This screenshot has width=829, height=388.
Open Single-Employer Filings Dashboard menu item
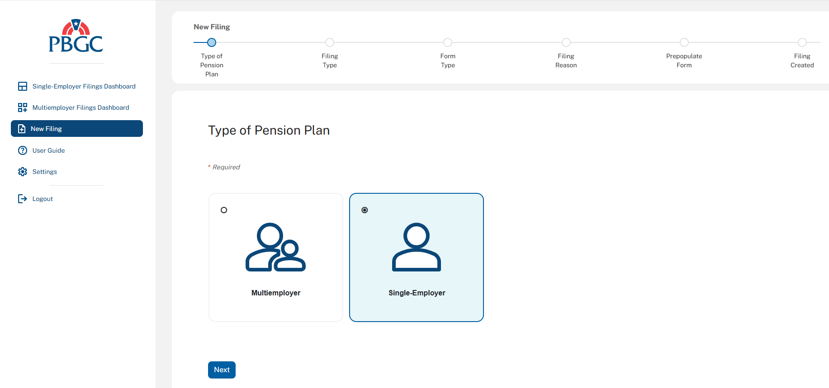(x=84, y=86)
